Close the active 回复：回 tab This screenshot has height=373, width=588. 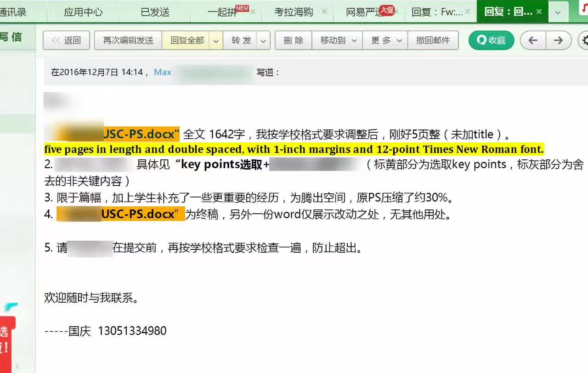(539, 11)
